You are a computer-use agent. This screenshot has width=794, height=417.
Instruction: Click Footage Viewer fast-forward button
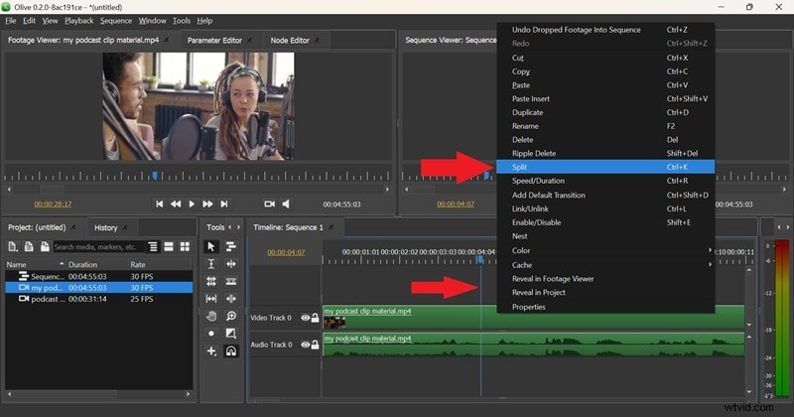click(207, 204)
